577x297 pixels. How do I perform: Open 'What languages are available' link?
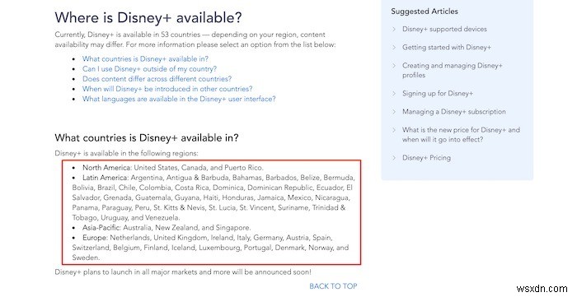179,99
